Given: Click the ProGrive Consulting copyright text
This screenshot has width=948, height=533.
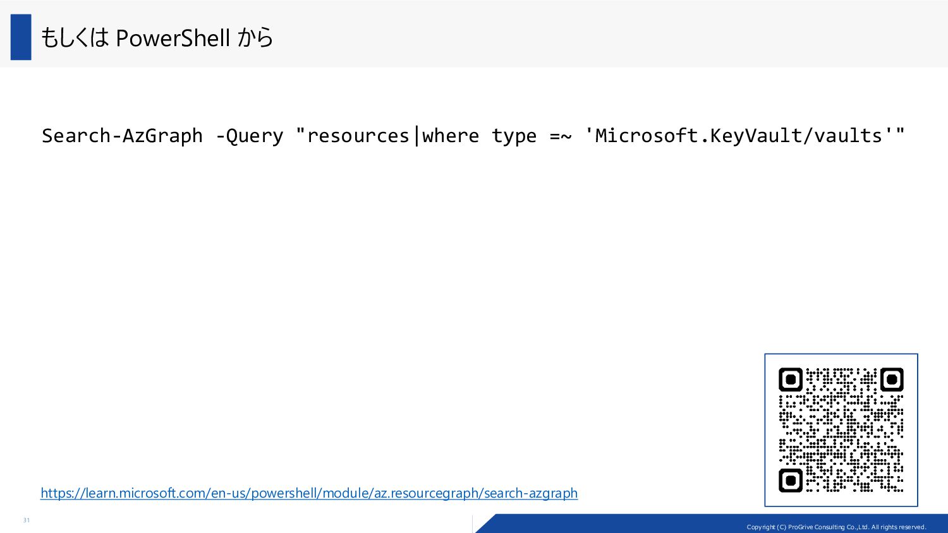Looking at the screenshot, I should [836, 527].
